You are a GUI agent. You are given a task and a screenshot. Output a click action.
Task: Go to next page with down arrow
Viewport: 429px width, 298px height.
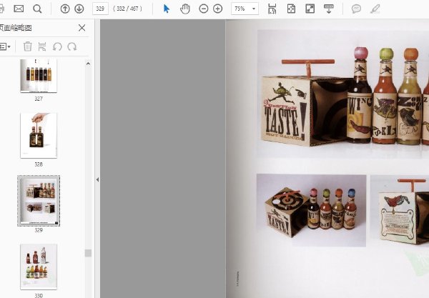tap(79, 9)
